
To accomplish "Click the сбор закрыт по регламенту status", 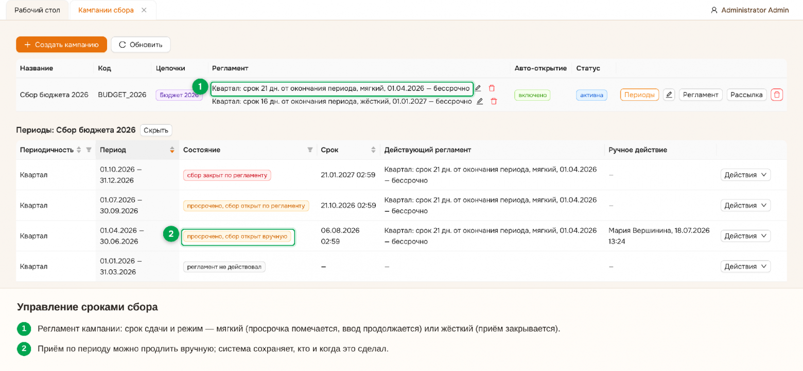I will pyautogui.click(x=227, y=175).
